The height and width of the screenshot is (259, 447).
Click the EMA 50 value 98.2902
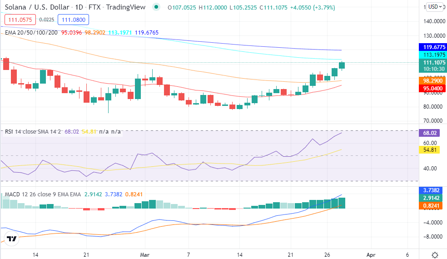coord(95,33)
